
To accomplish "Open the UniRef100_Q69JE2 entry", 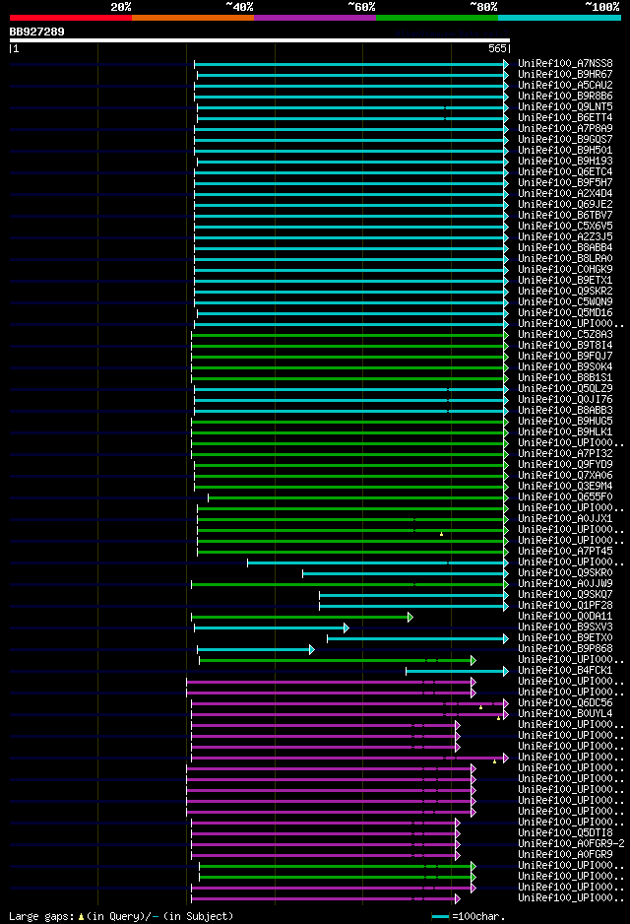I will point(565,205).
